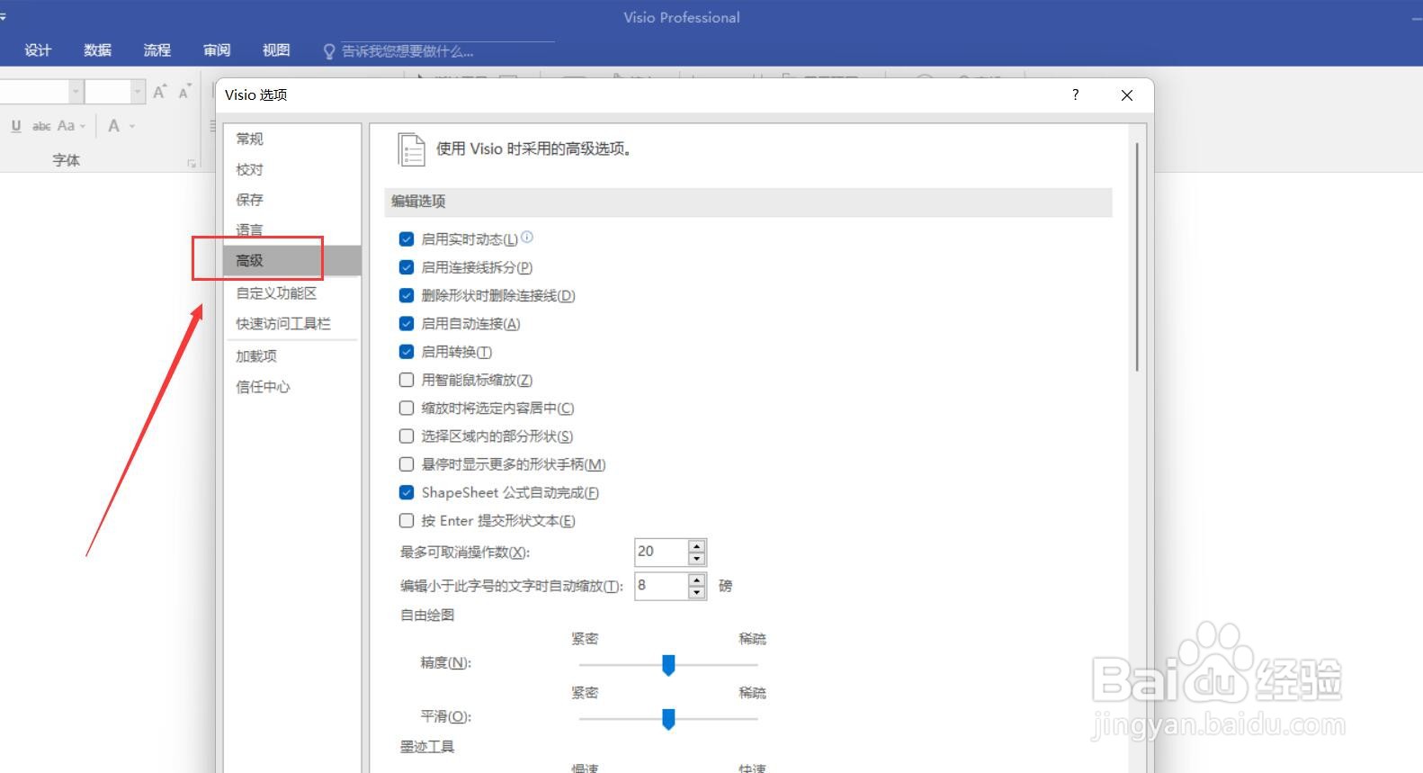Close the Visio Options dialog
The width and height of the screenshot is (1423, 773).
point(1126,94)
